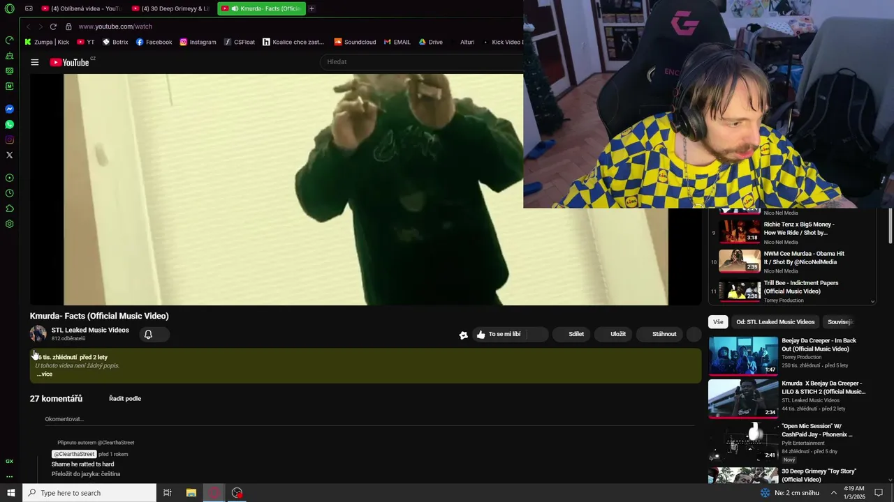Image resolution: width=894 pixels, height=502 pixels.
Task: Open the YT bookmark
Action: coord(86,42)
